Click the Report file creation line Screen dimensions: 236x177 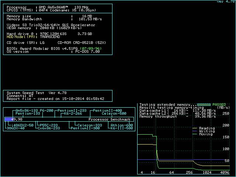coord(55,99)
